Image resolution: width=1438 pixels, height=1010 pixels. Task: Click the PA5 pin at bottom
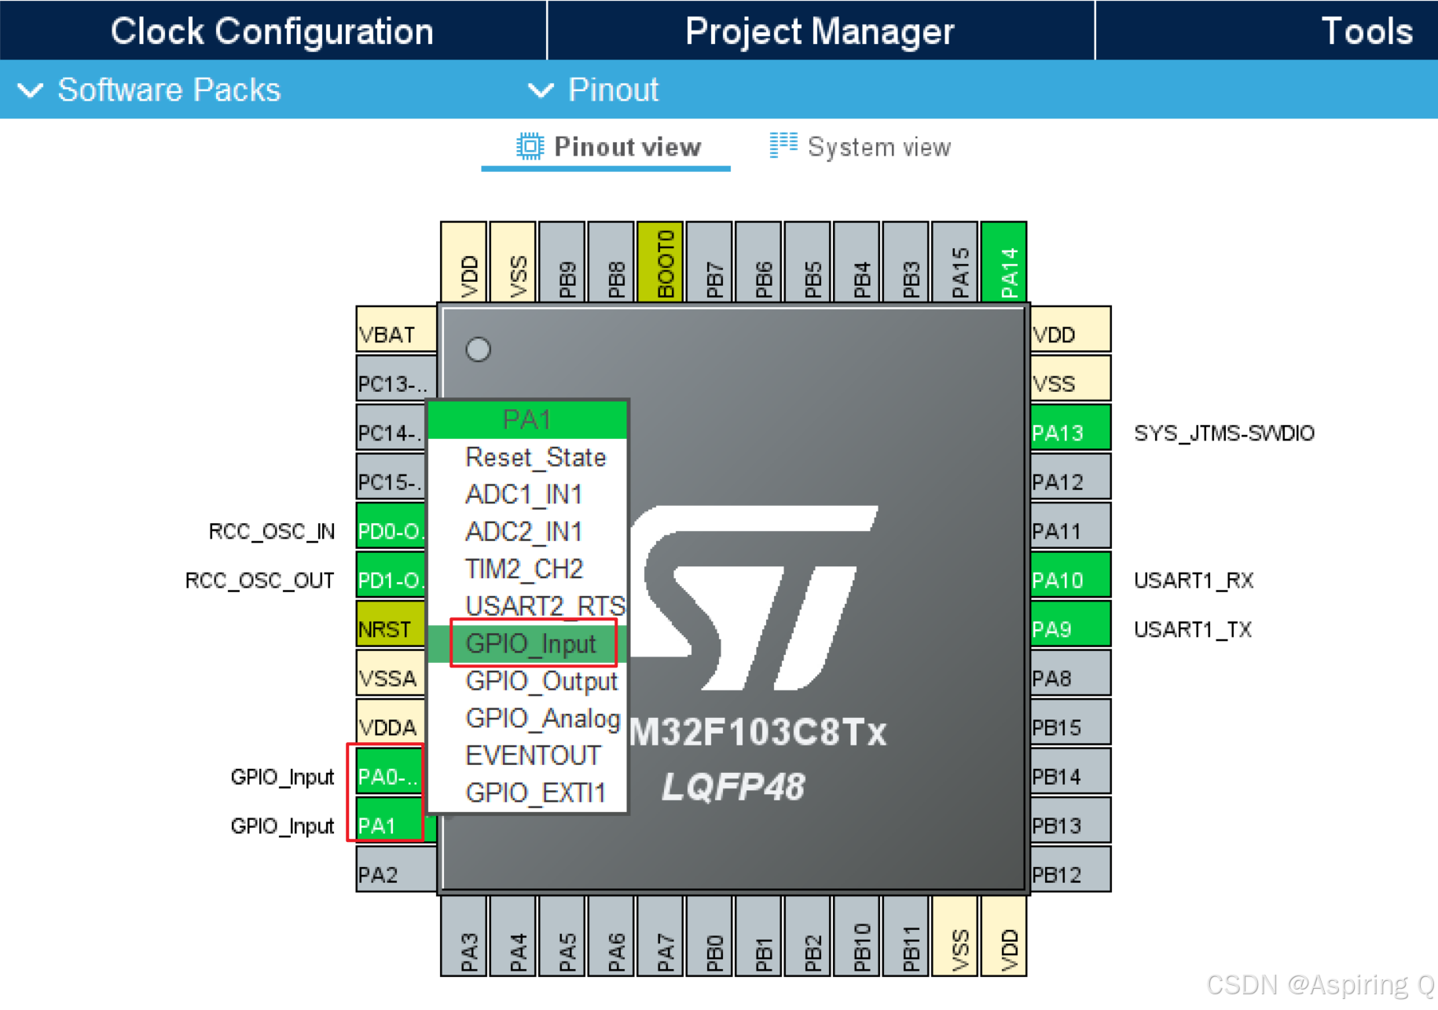[x=562, y=935]
